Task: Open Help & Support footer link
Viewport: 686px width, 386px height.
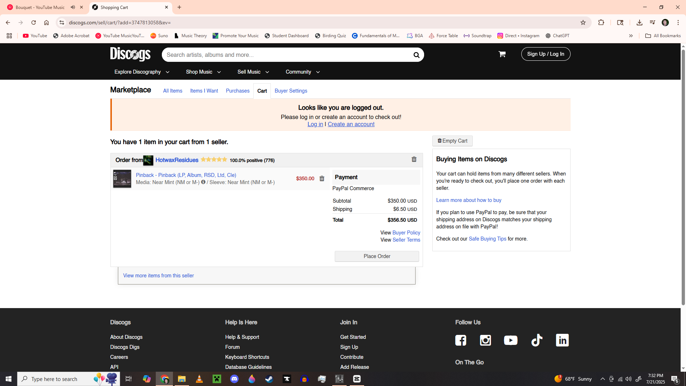Action: pos(242,337)
